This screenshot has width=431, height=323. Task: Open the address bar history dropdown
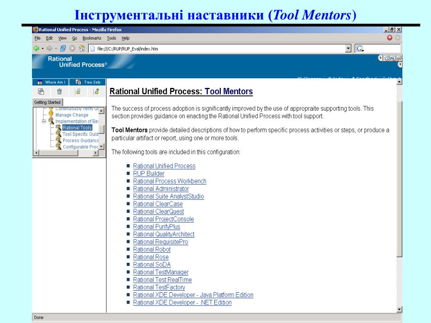tap(348, 49)
